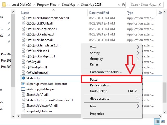Screen dimensions: 167x125
Task: Click the search magnifier icon
Action: tap(160, 5)
